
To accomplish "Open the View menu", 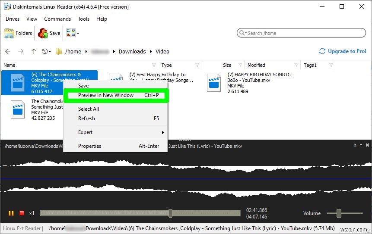I will click(32, 19).
